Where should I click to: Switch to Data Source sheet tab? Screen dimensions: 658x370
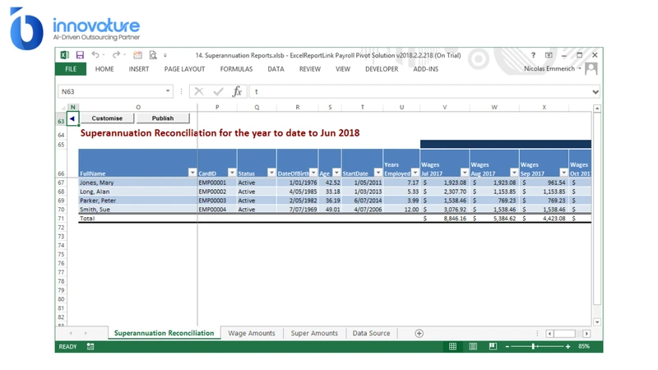coord(372,333)
